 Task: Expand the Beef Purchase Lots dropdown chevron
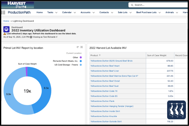[160, 13]
